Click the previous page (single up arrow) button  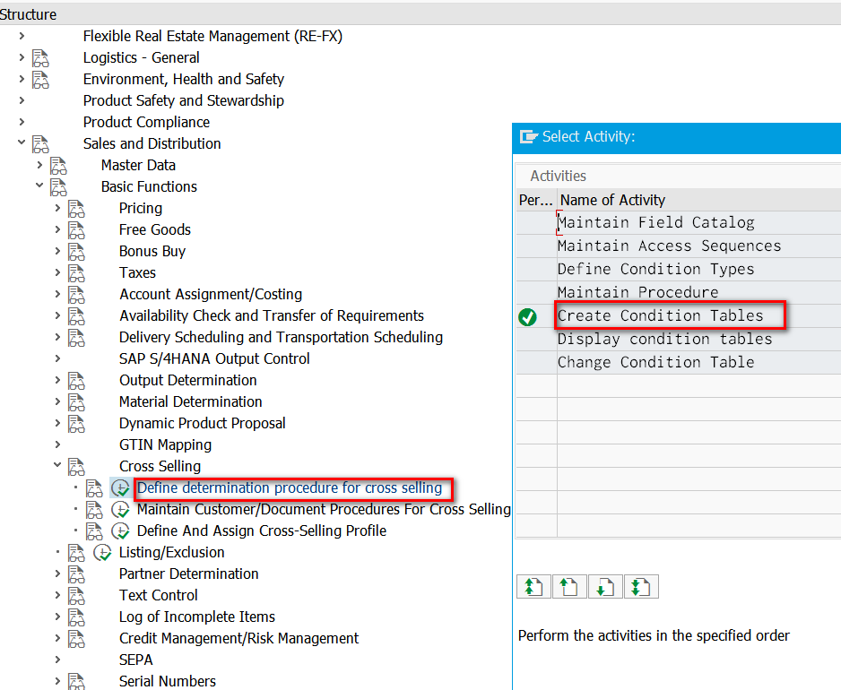point(569,587)
